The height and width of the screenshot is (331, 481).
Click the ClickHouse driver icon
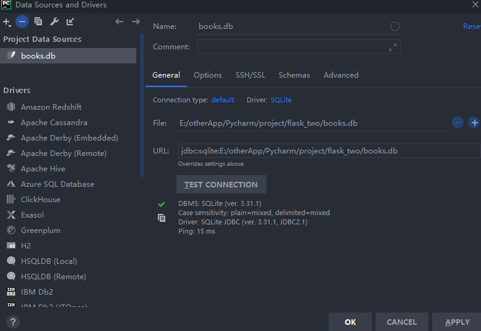pyautogui.click(x=11, y=199)
